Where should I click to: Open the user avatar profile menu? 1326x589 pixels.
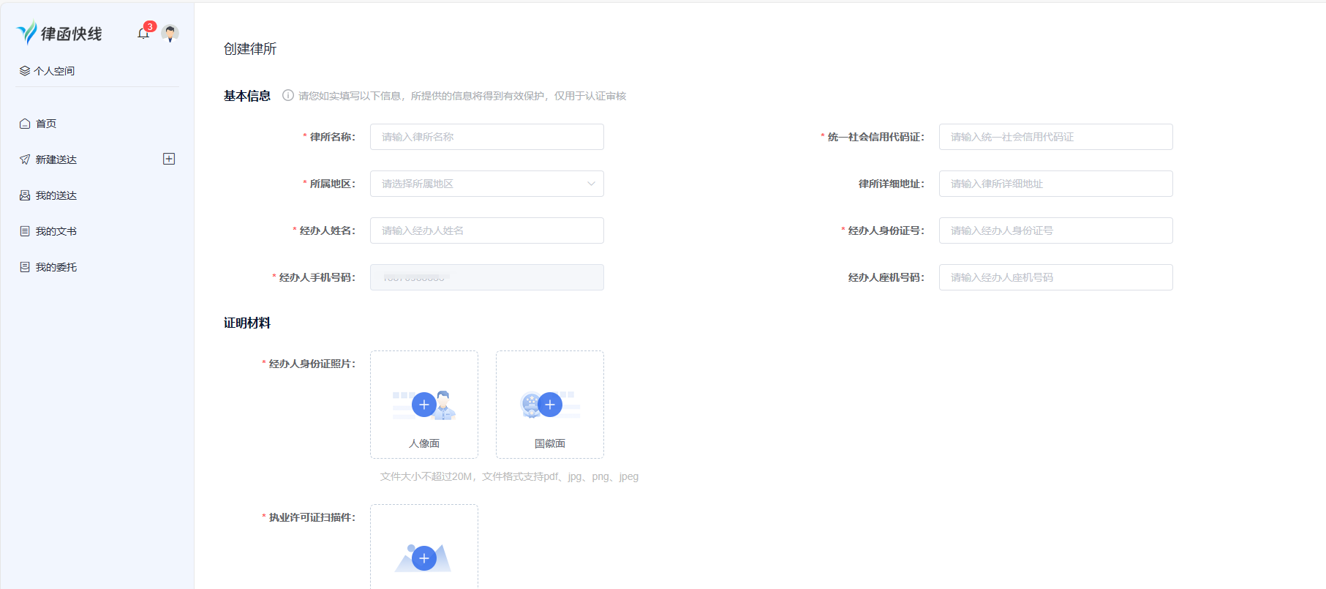[170, 33]
